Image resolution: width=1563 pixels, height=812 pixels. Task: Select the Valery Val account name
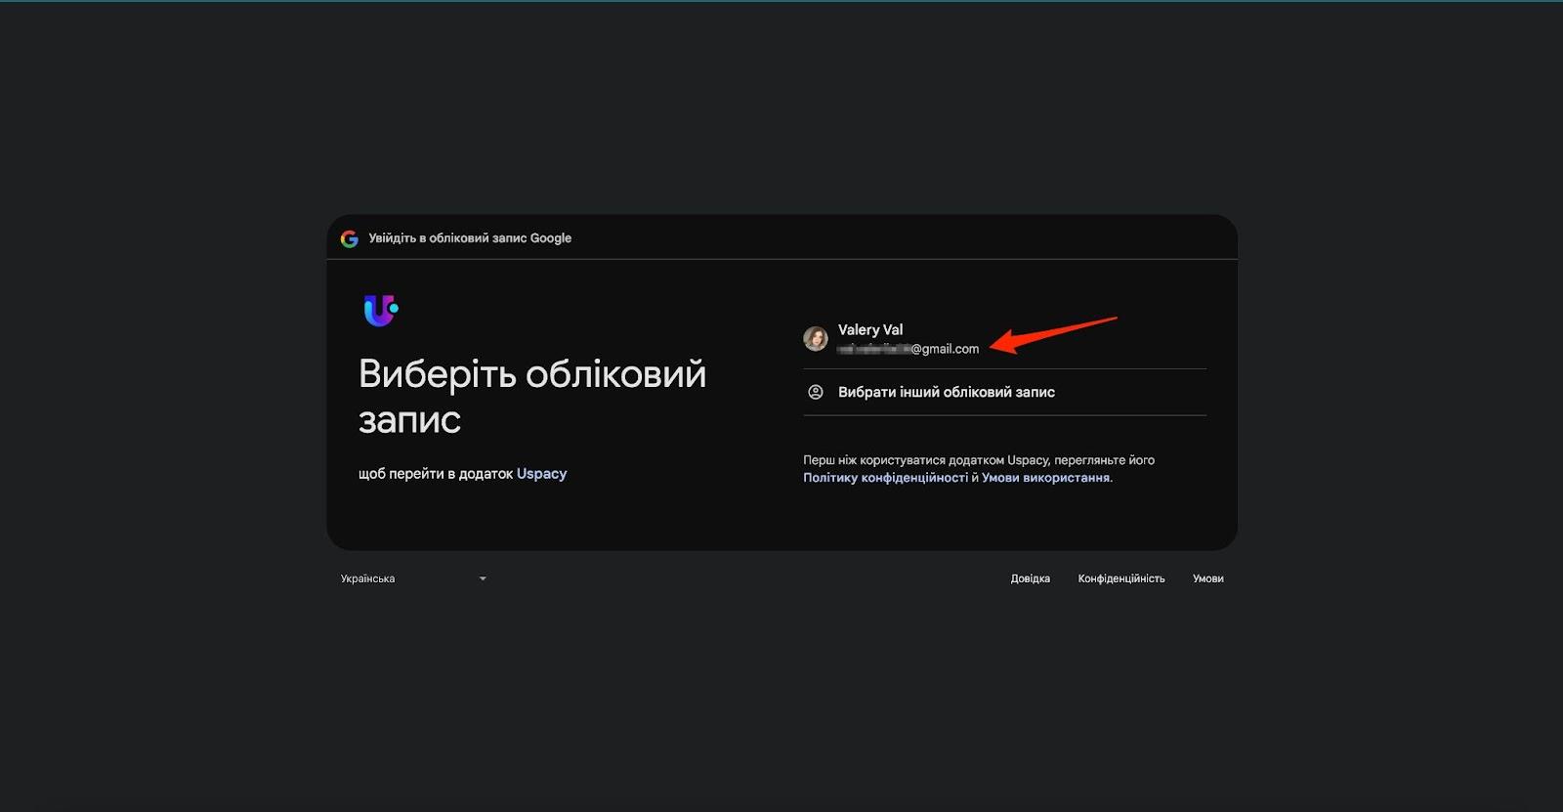[870, 329]
